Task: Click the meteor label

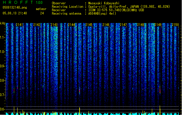Action: 41,9
